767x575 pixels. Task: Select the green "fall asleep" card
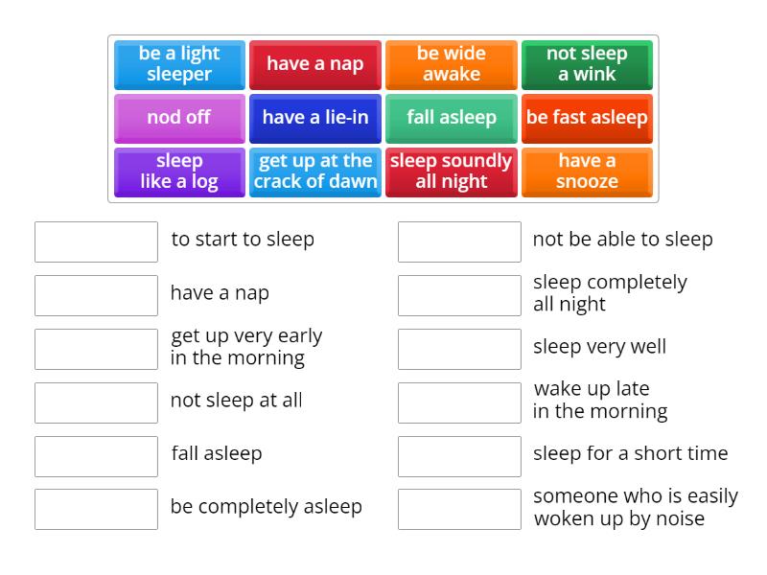tap(451, 118)
